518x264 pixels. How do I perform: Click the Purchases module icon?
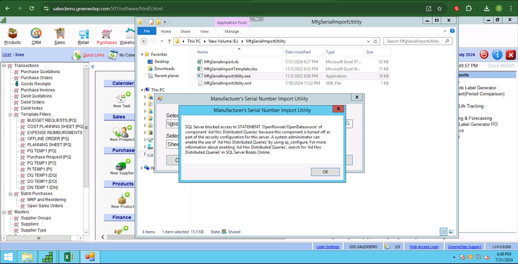[107, 35]
